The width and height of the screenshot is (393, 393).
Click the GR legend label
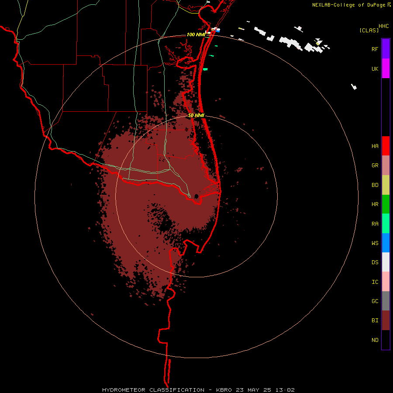click(375, 165)
